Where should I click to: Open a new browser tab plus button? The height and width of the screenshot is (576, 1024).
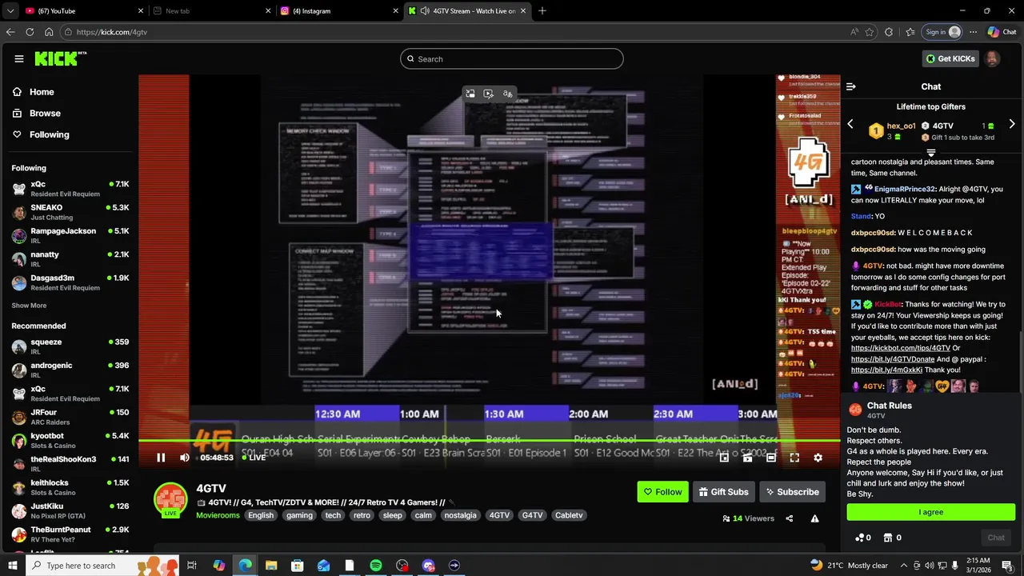542,10
